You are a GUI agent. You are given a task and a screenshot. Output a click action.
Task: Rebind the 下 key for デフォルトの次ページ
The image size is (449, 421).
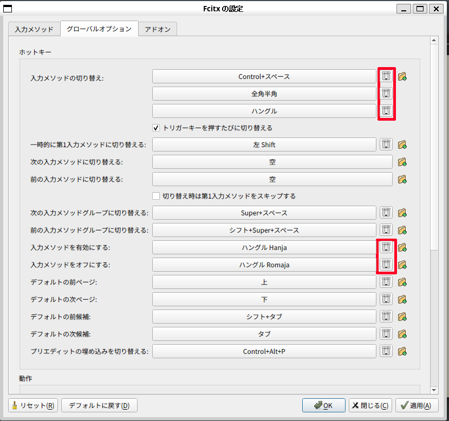click(x=264, y=299)
